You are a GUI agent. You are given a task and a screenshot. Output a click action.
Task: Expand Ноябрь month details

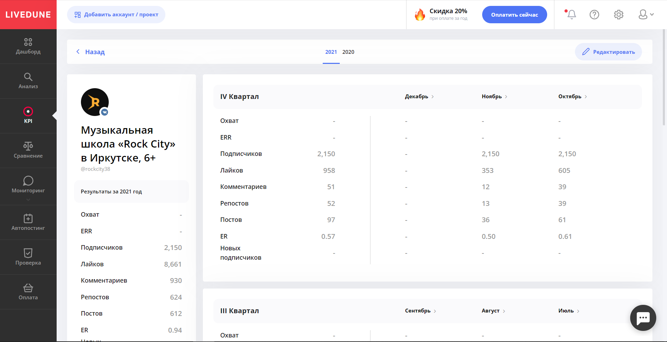click(x=495, y=97)
